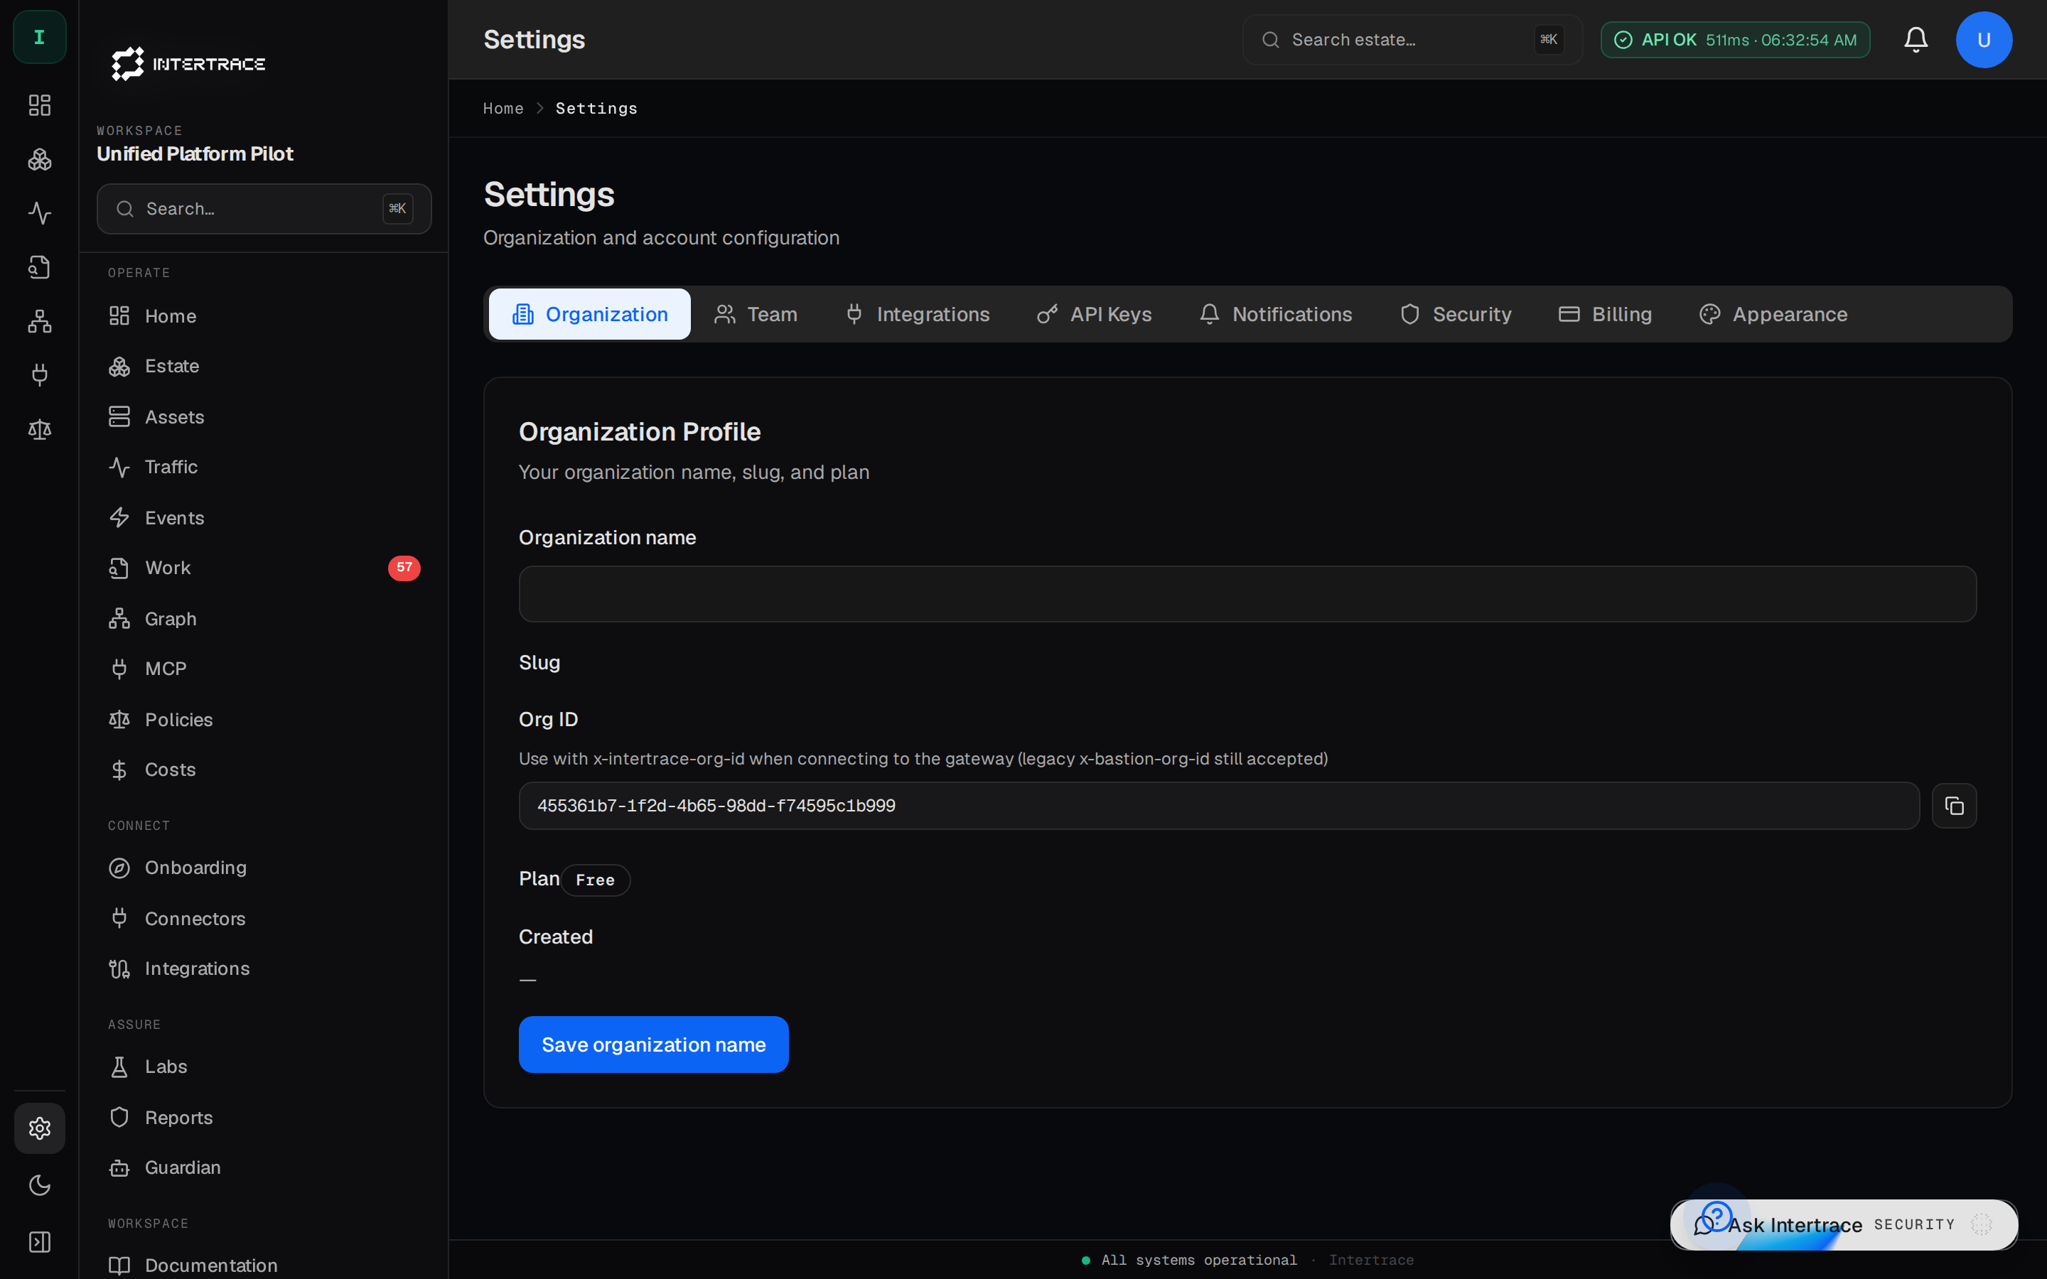Open Graph in sidebar
Image resolution: width=2047 pixels, height=1279 pixels.
(x=264, y=619)
